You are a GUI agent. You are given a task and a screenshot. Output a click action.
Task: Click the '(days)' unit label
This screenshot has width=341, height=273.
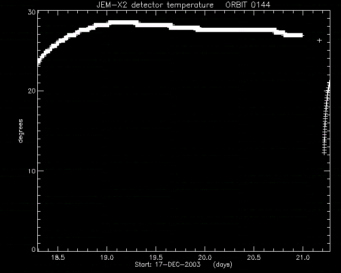(x=223, y=264)
